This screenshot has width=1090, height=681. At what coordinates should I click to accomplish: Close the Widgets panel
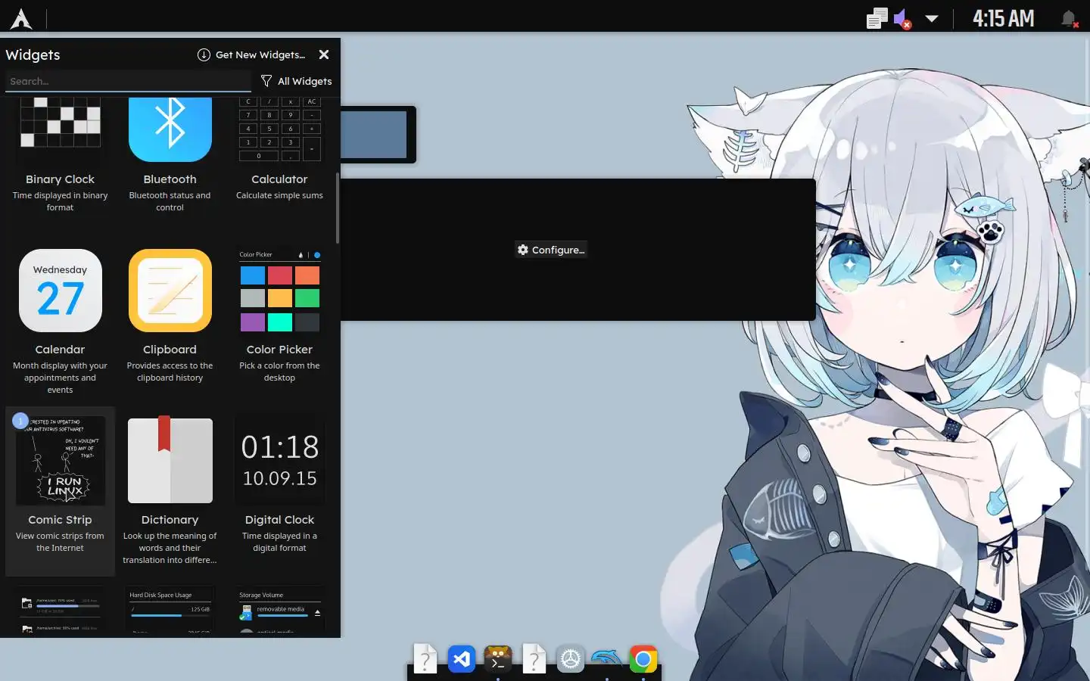[x=324, y=54]
